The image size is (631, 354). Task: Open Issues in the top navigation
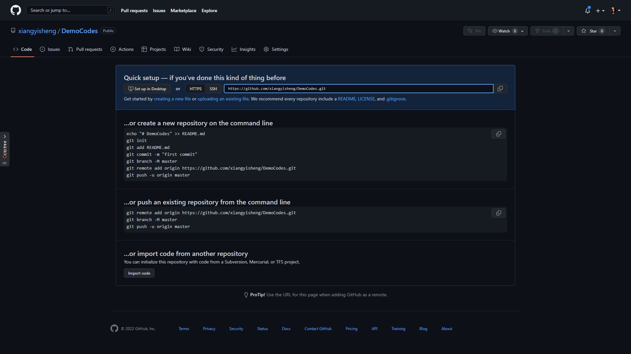tap(159, 10)
